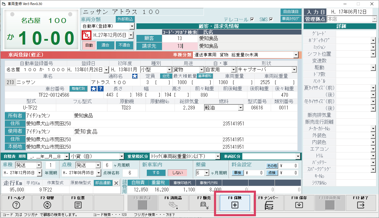
Task: Click 自由項目 button
Action: coord(291,12)
